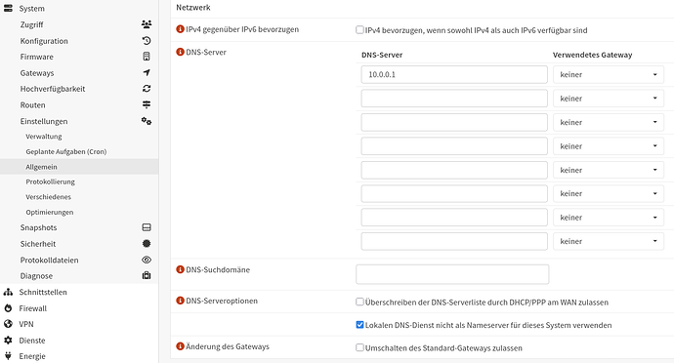Click DNS server field containing 10.0.0.1

[x=454, y=75]
